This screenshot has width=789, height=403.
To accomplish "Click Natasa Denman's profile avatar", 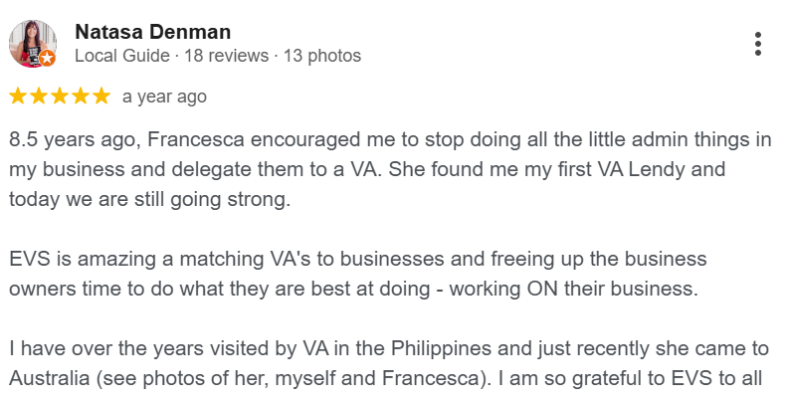I will [x=32, y=43].
